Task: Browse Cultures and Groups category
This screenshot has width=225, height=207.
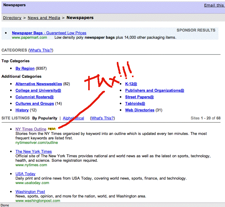Action: 35,104
